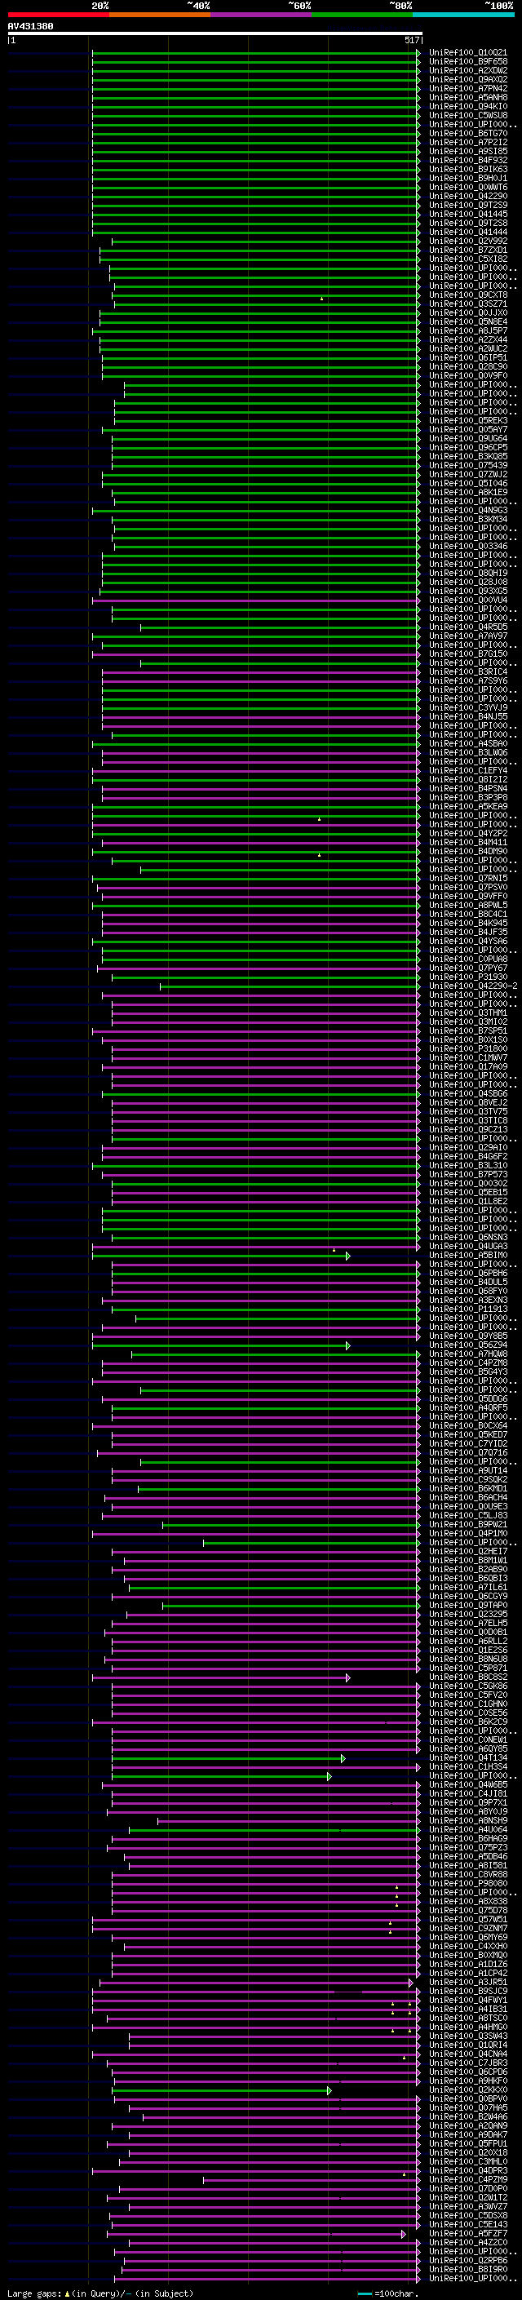
Task: Open the UniRef100_A5ANH8 hit label
Action: point(467,97)
